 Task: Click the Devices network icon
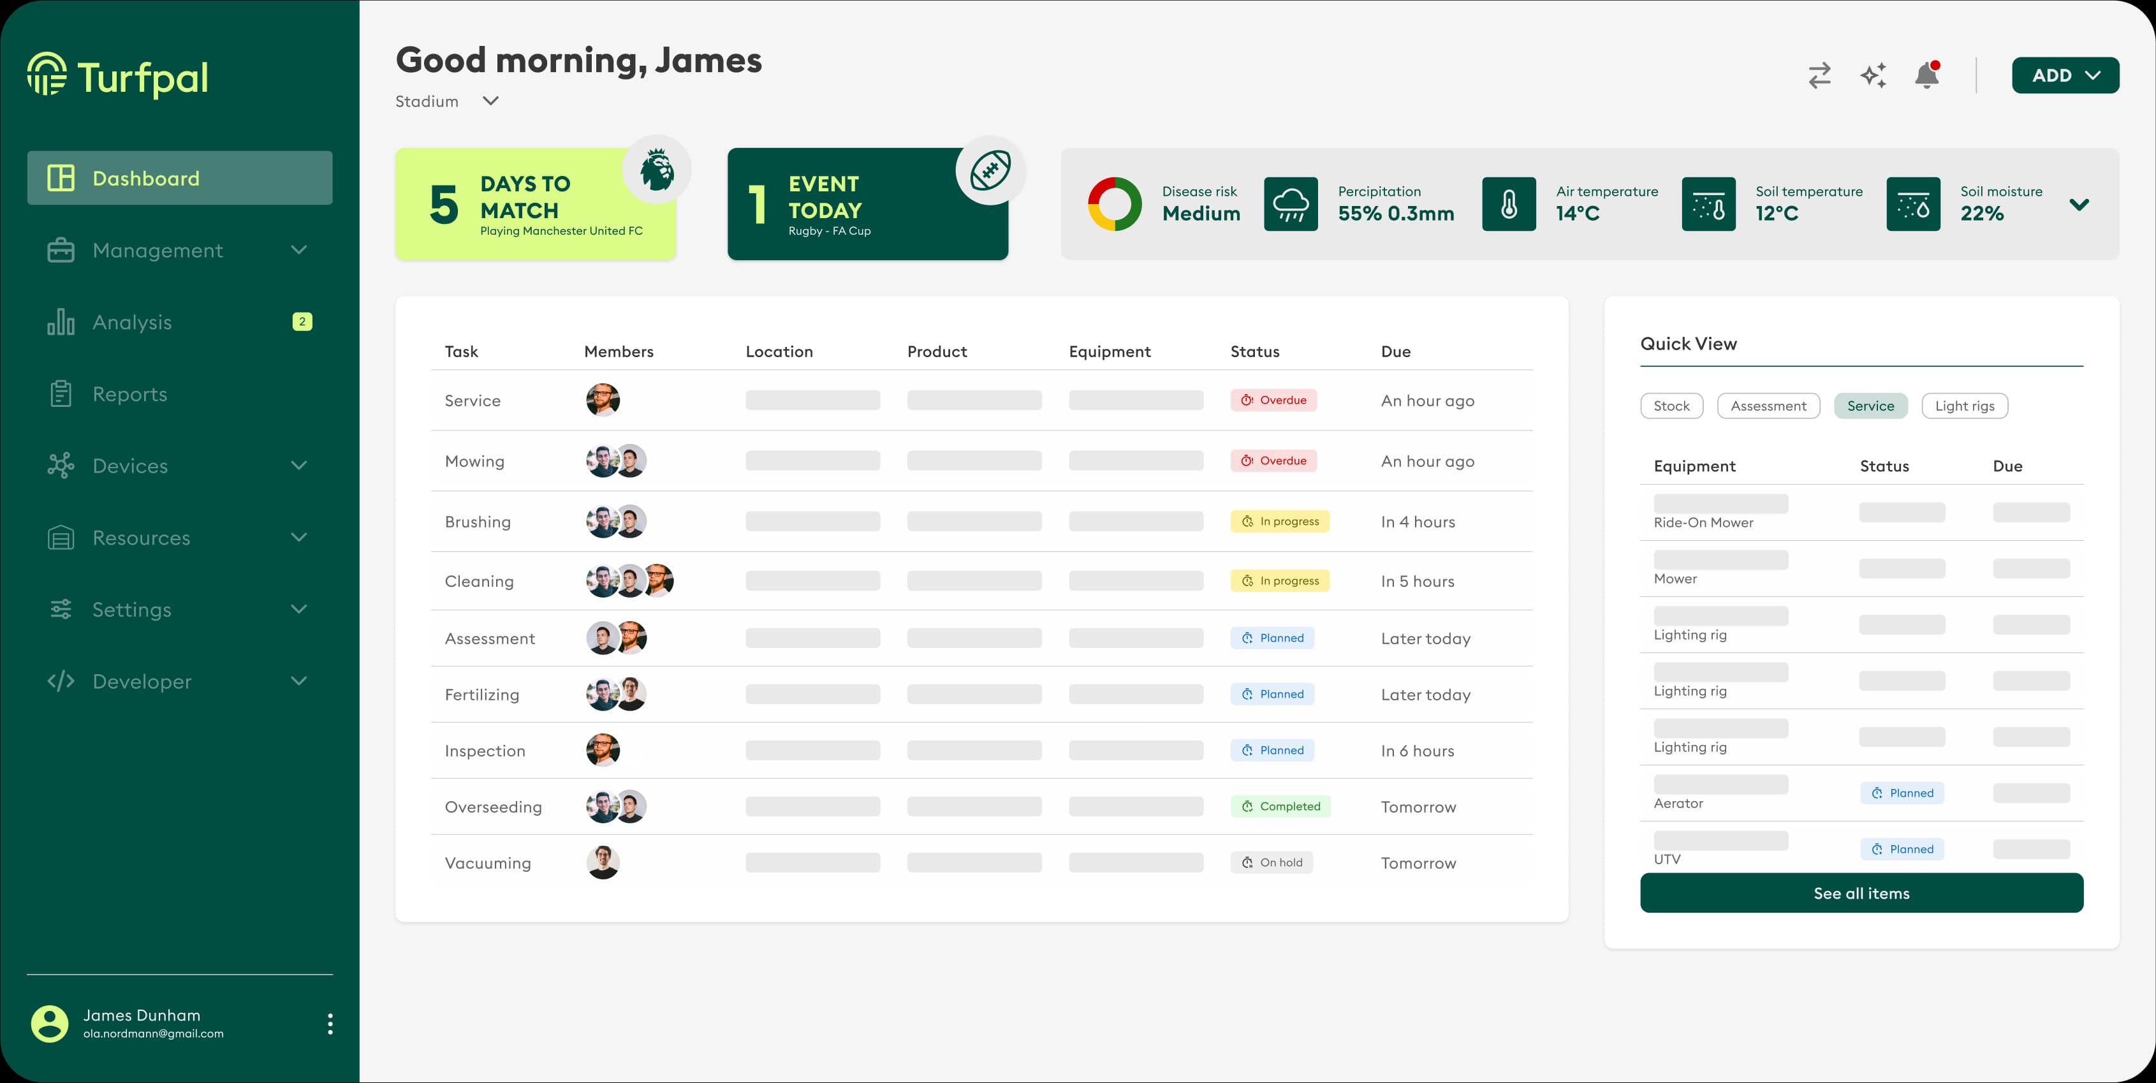pos(61,466)
